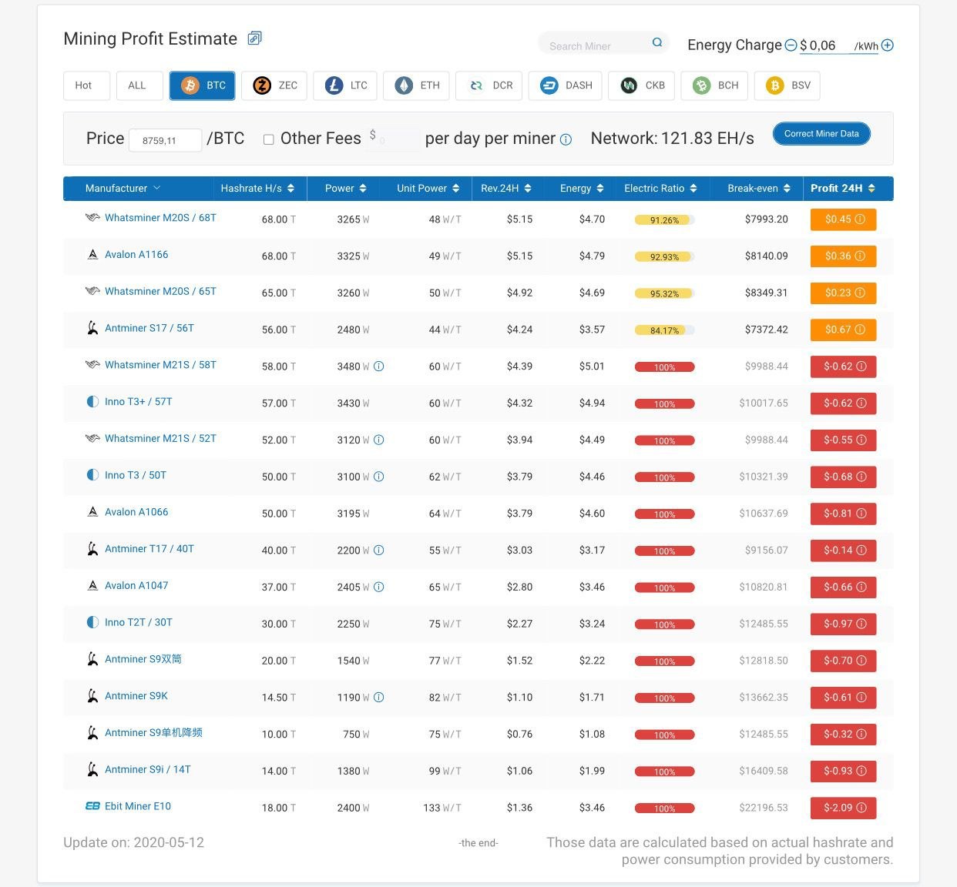Open the Whatsminer M20S / 65T link
The width and height of the screenshot is (957, 887).
coord(160,292)
